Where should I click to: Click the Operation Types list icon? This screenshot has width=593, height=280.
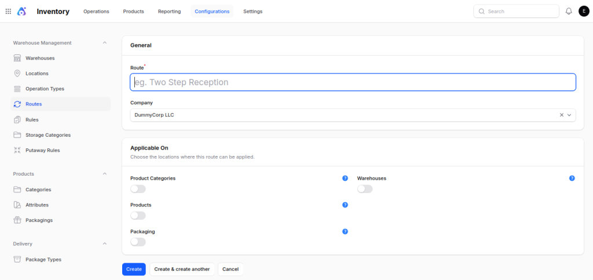[x=17, y=89]
